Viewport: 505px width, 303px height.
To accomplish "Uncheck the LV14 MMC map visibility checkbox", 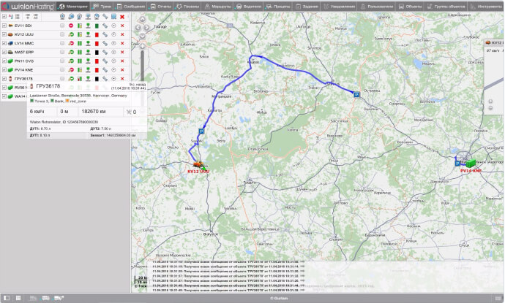I will coord(4,43).
